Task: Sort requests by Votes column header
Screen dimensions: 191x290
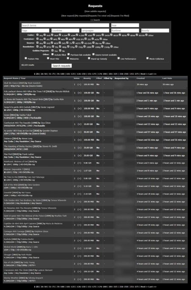Action: pyautogui.click(x=76, y=79)
